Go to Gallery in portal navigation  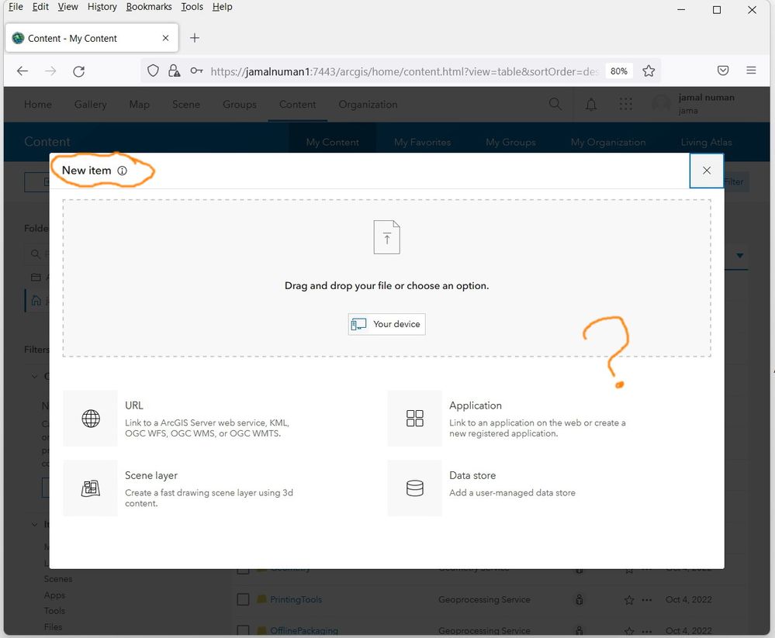tap(91, 105)
